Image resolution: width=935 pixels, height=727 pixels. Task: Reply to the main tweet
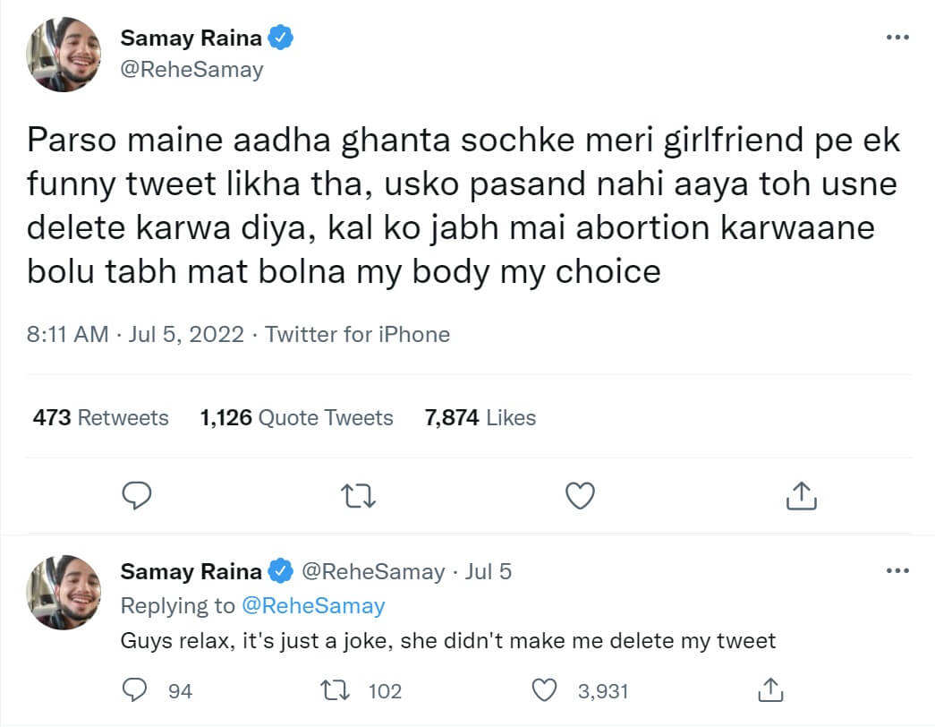coord(135,495)
